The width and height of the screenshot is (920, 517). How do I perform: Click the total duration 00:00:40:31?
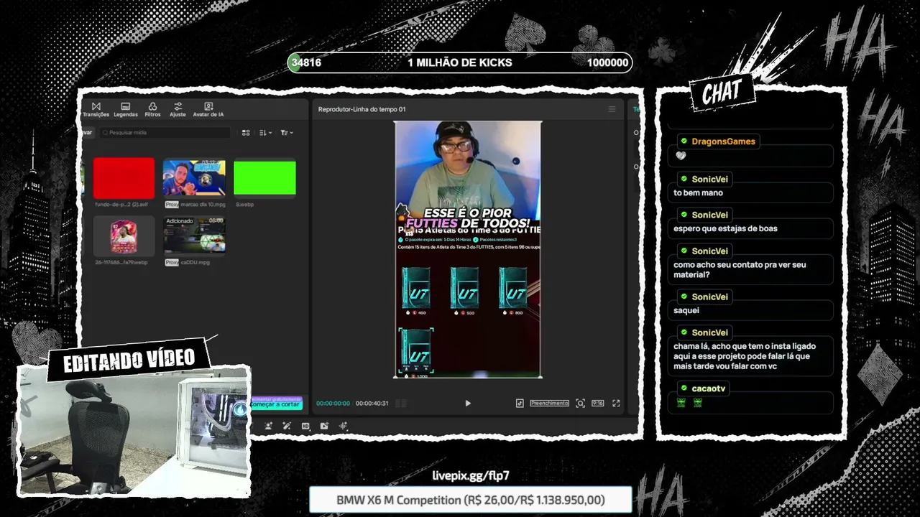[x=372, y=404]
